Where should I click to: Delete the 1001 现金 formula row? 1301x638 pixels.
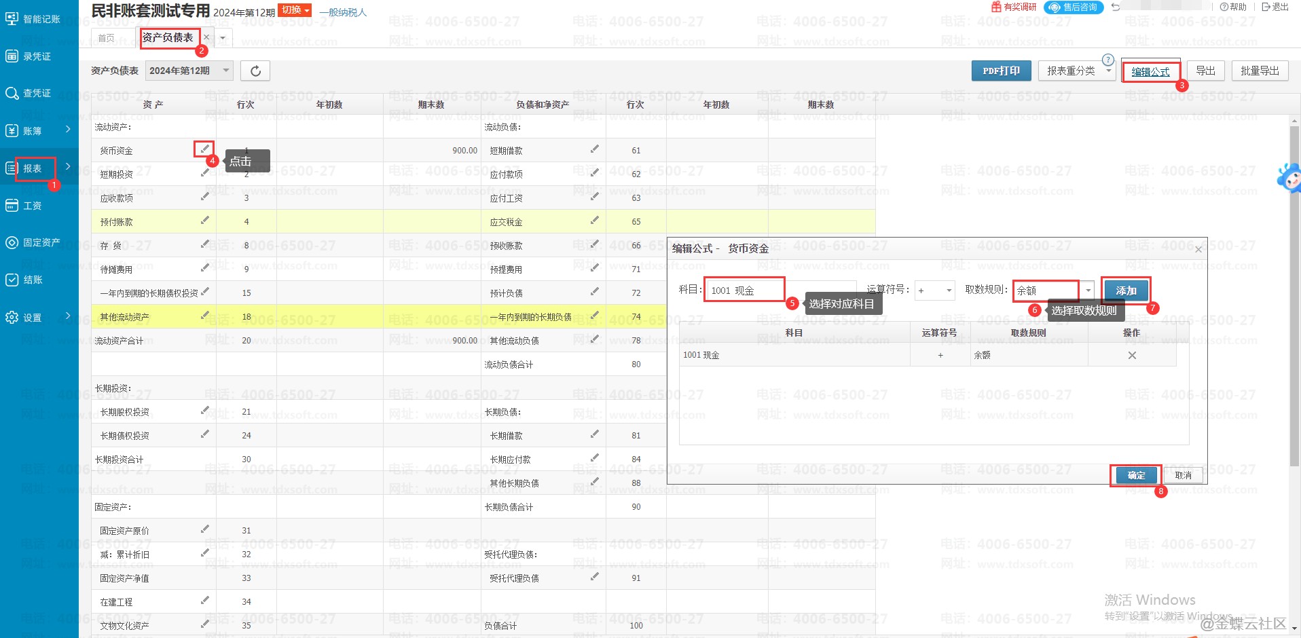[1131, 356]
